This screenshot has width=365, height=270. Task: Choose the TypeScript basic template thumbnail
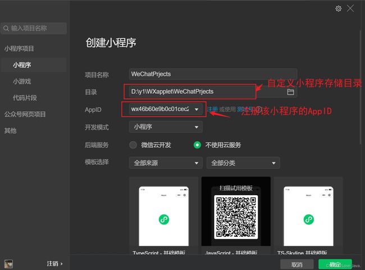coord(163,215)
